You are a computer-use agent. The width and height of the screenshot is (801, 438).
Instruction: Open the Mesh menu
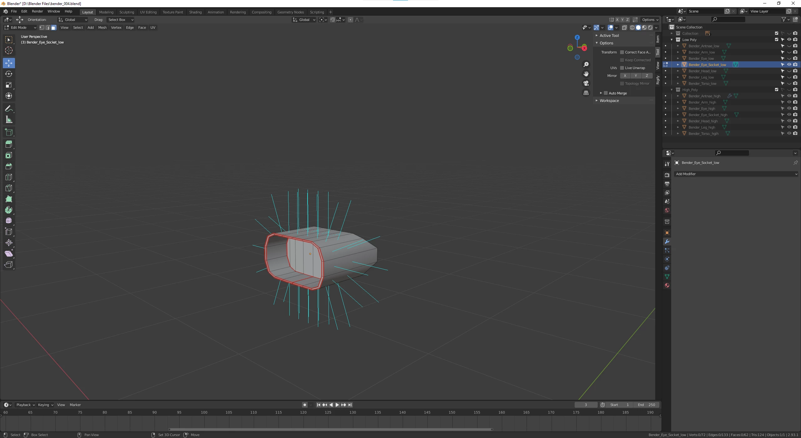tap(102, 28)
